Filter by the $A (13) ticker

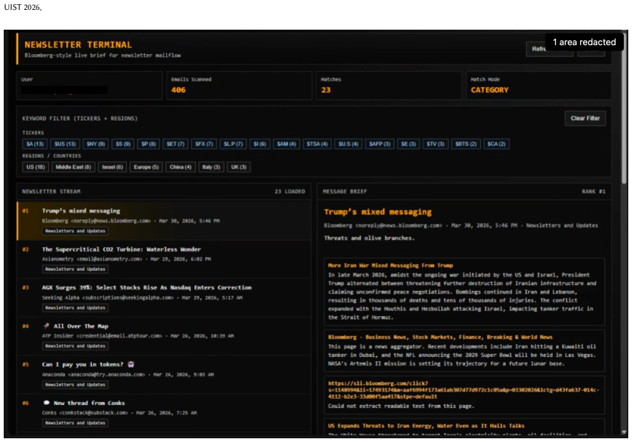coord(35,144)
